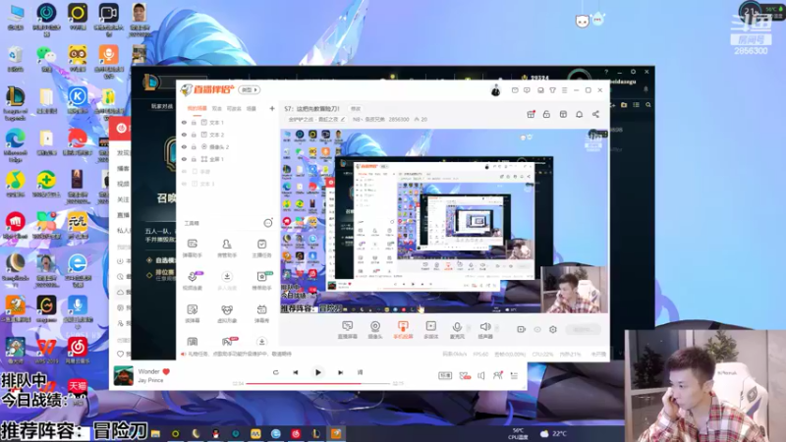The image size is (786, 442).
Task: Select the 全屏 1 source row
Action: click(x=228, y=159)
